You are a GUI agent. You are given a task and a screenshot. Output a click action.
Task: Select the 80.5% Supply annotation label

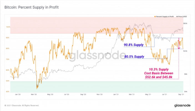click(134, 57)
